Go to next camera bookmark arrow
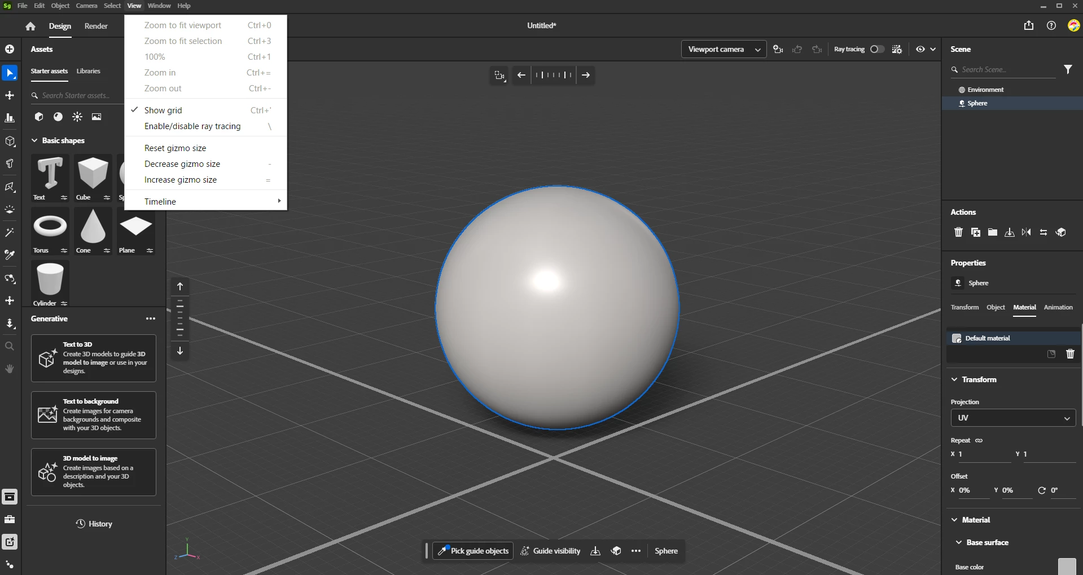Screen dimensions: 1083x575 586,75
